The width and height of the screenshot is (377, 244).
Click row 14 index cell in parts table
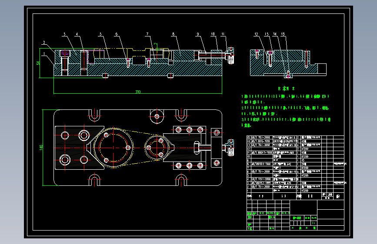point(249,141)
